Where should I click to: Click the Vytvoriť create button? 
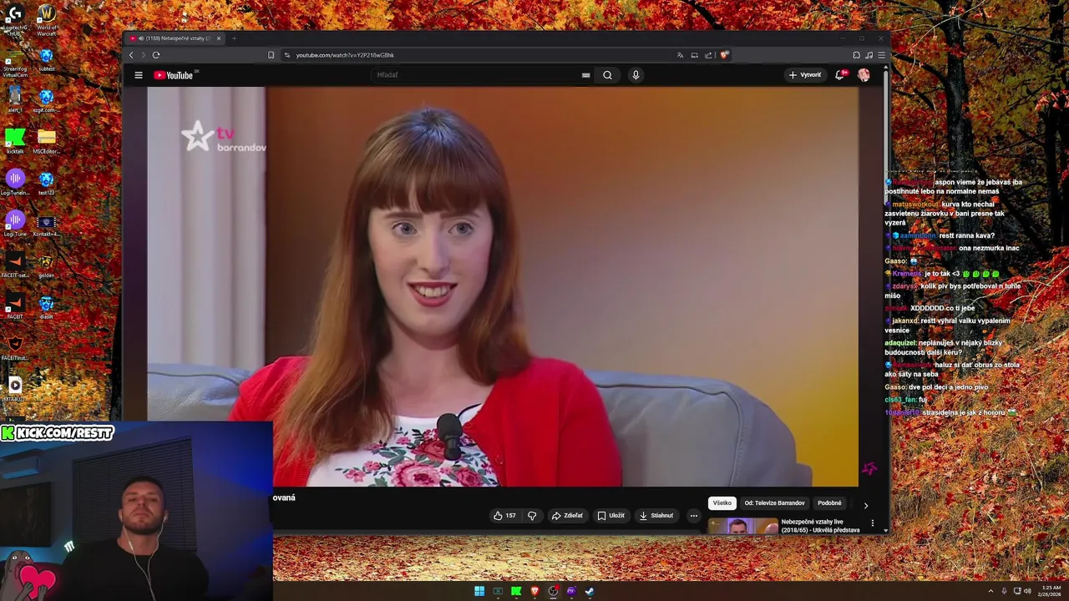(x=805, y=75)
